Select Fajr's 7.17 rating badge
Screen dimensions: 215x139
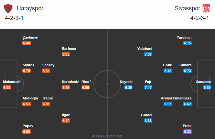(148, 88)
